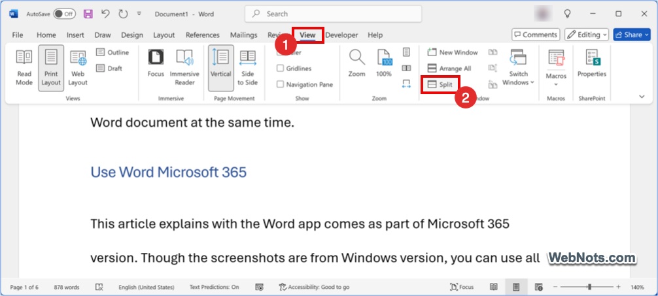Switch to the Mailings tab

click(x=244, y=35)
